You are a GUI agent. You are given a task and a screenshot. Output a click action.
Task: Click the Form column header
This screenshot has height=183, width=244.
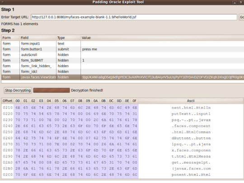tap(10, 38)
